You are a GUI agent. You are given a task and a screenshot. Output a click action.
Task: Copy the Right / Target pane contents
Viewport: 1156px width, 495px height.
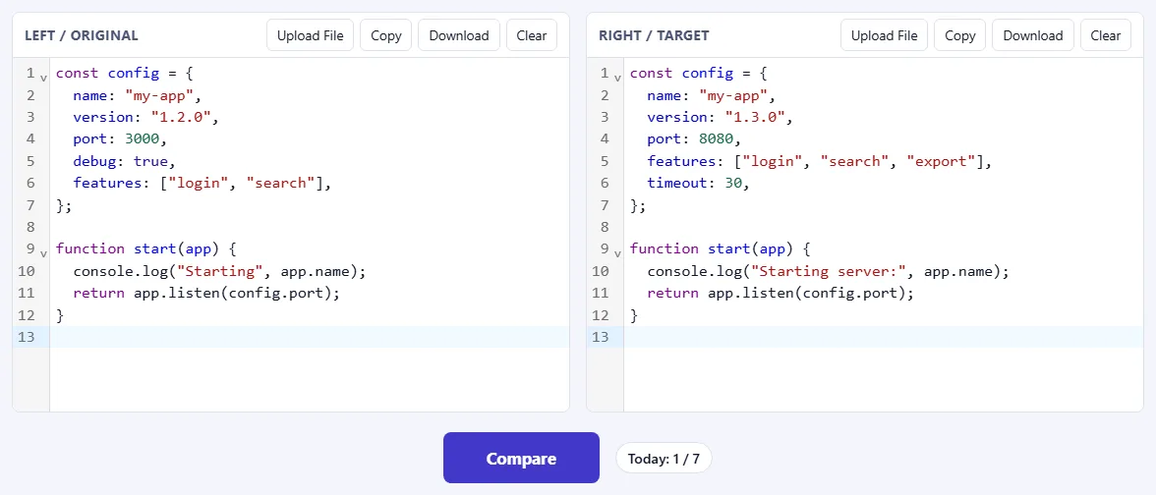point(959,35)
